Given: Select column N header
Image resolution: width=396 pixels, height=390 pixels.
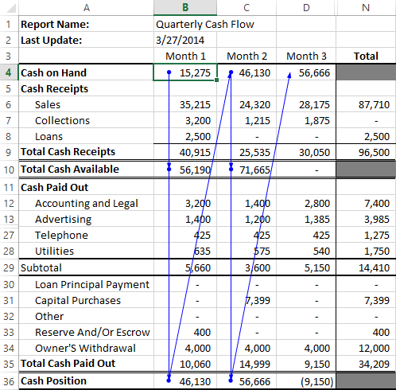Looking at the screenshot, I should tap(366, 7).
